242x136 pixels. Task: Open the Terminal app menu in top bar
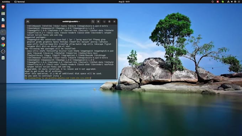tap(20, 2)
